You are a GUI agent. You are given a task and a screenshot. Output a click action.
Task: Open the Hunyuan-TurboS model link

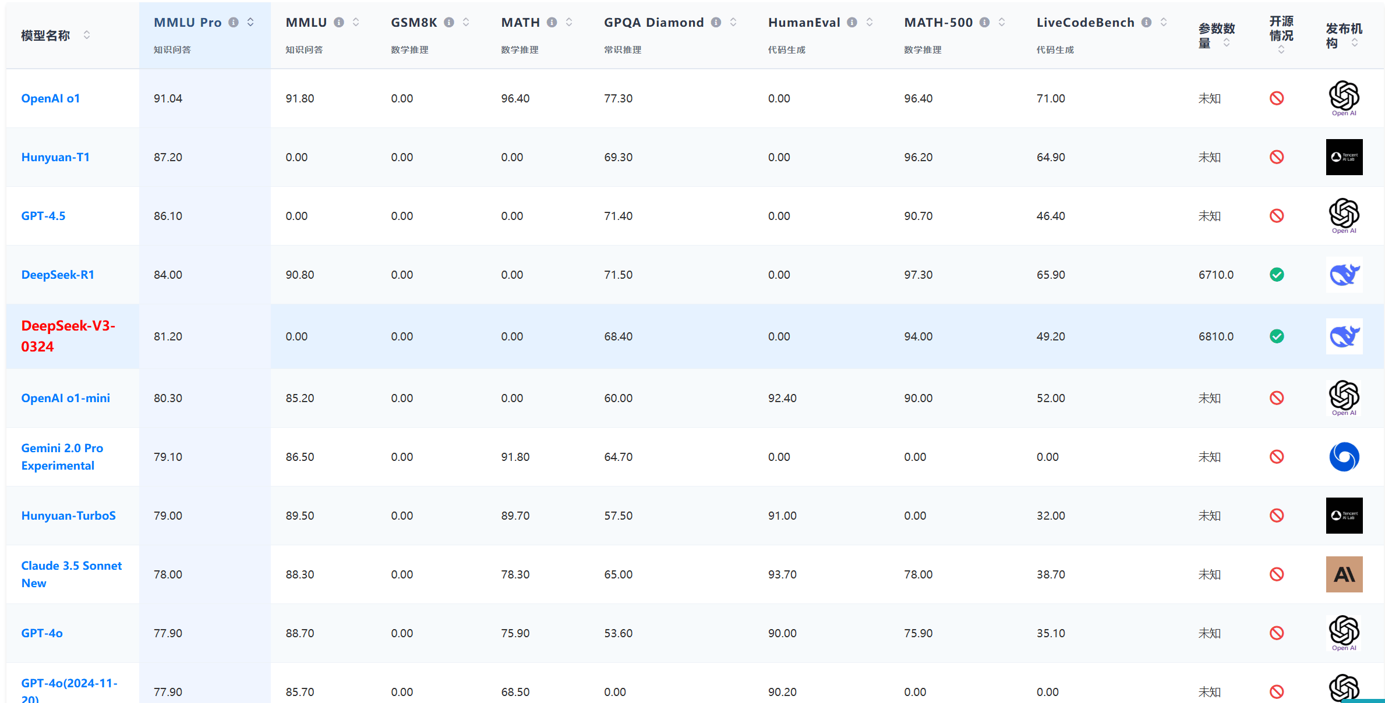[69, 516]
